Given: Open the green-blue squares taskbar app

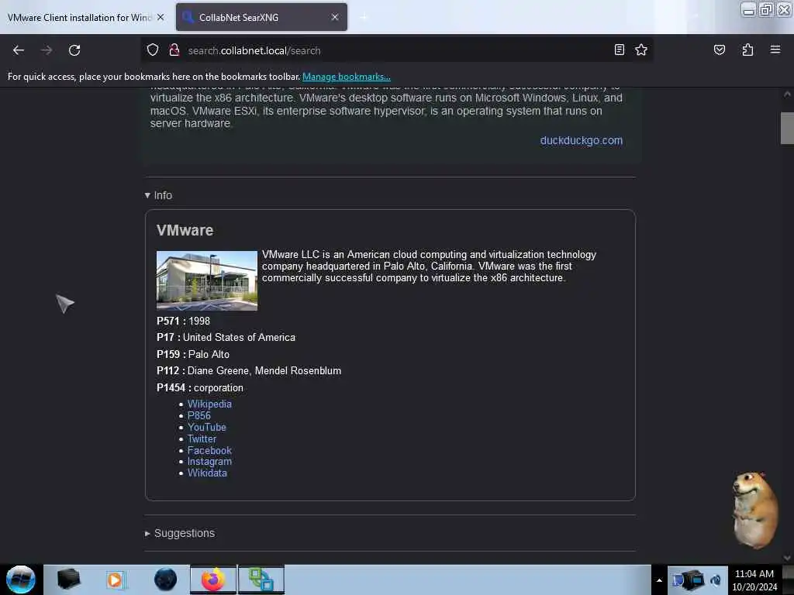Looking at the screenshot, I should point(261,580).
